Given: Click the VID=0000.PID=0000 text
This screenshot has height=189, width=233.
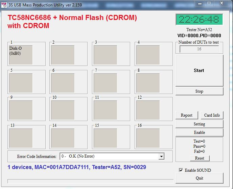Looking at the screenshot, I should coord(199,36).
